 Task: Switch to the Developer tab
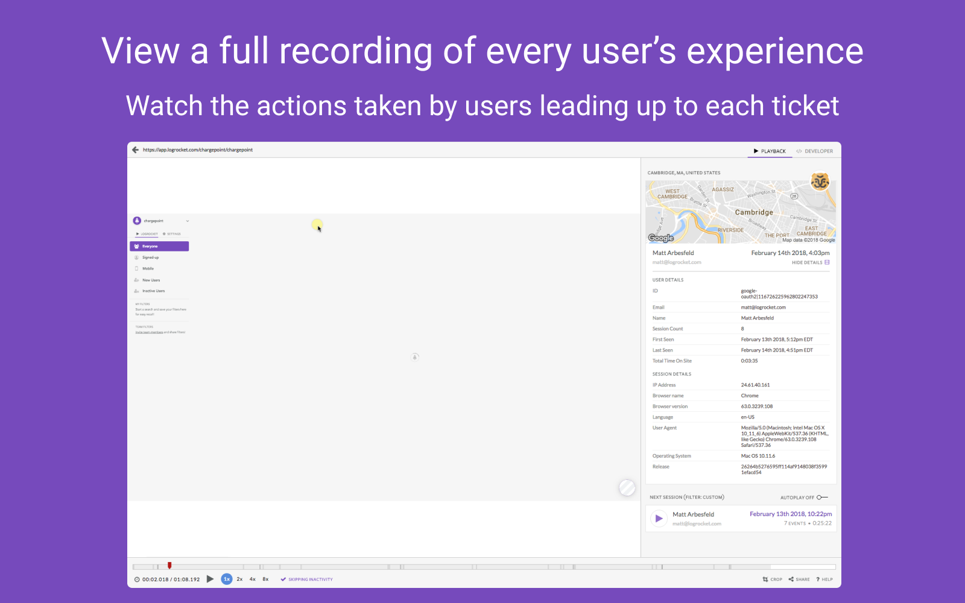coord(814,151)
